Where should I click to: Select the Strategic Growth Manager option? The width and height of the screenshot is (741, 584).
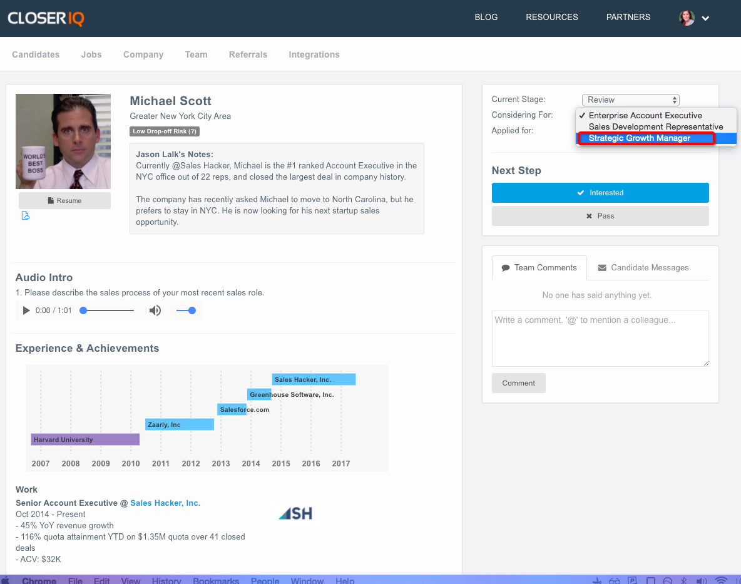(x=639, y=138)
